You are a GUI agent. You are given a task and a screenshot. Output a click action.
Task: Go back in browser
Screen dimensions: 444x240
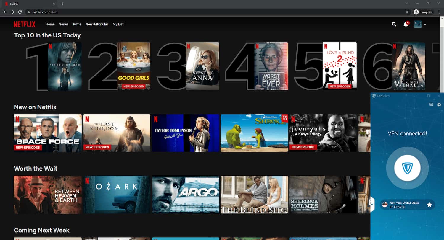(x=5, y=12)
